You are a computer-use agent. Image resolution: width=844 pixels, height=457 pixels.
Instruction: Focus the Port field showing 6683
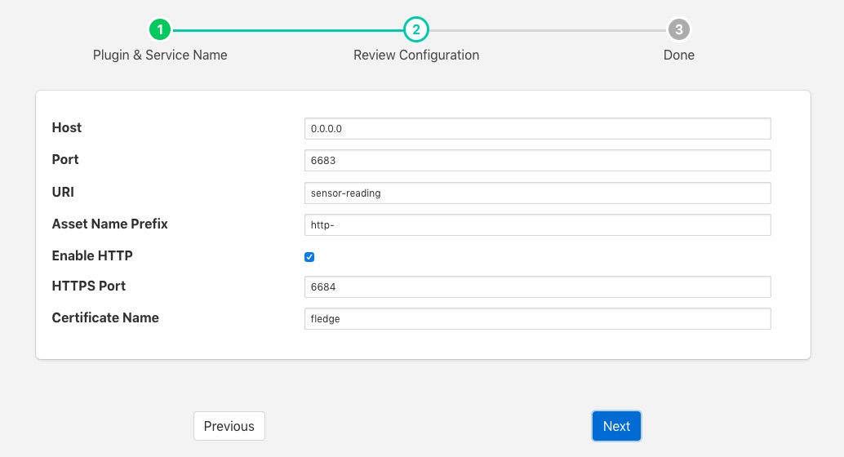point(536,161)
